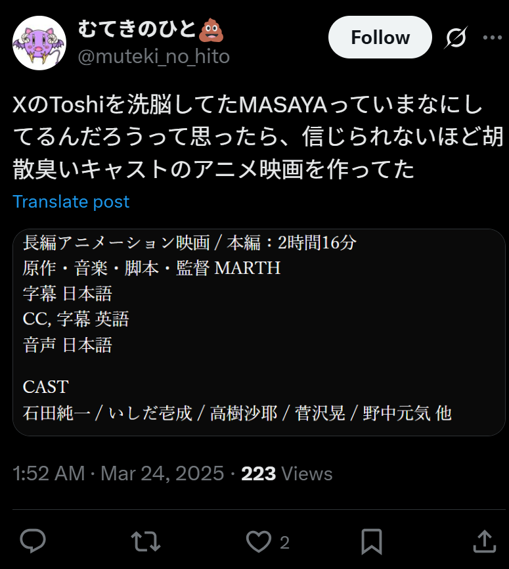The width and height of the screenshot is (509, 569).
Task: Click the like count number 2
Action: 284,543
